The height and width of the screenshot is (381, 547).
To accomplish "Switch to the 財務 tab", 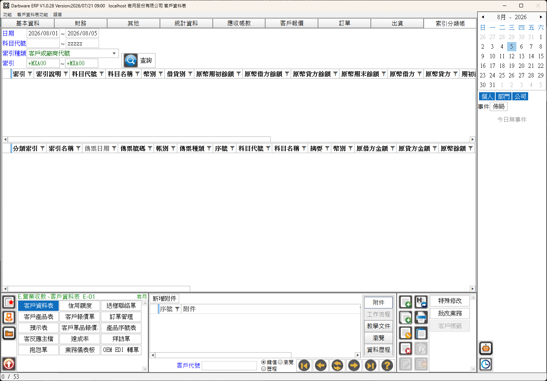I will (x=81, y=23).
